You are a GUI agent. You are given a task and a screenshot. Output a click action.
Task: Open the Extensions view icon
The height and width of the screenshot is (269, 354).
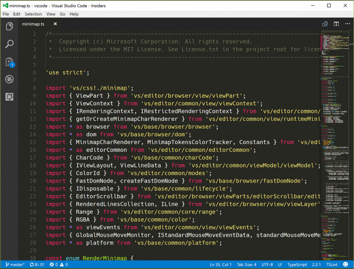pos(9,96)
